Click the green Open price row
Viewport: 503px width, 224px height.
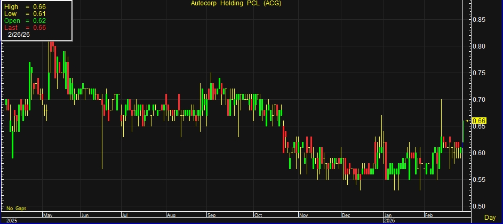(x=25, y=20)
